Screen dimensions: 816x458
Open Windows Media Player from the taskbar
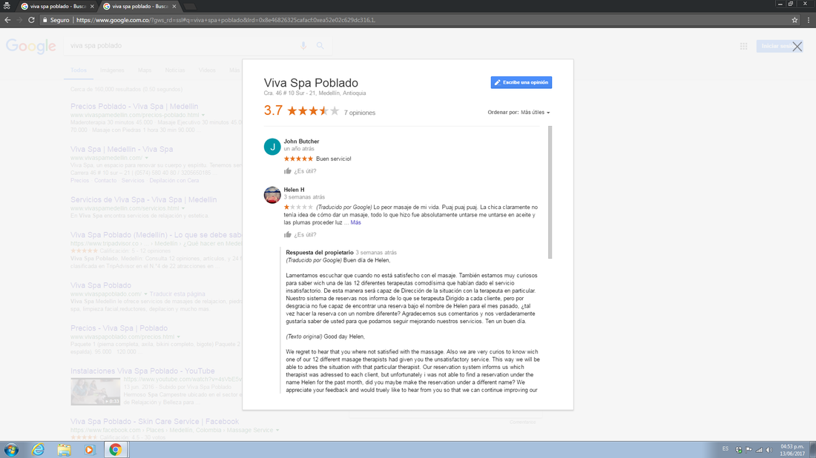[90, 450]
